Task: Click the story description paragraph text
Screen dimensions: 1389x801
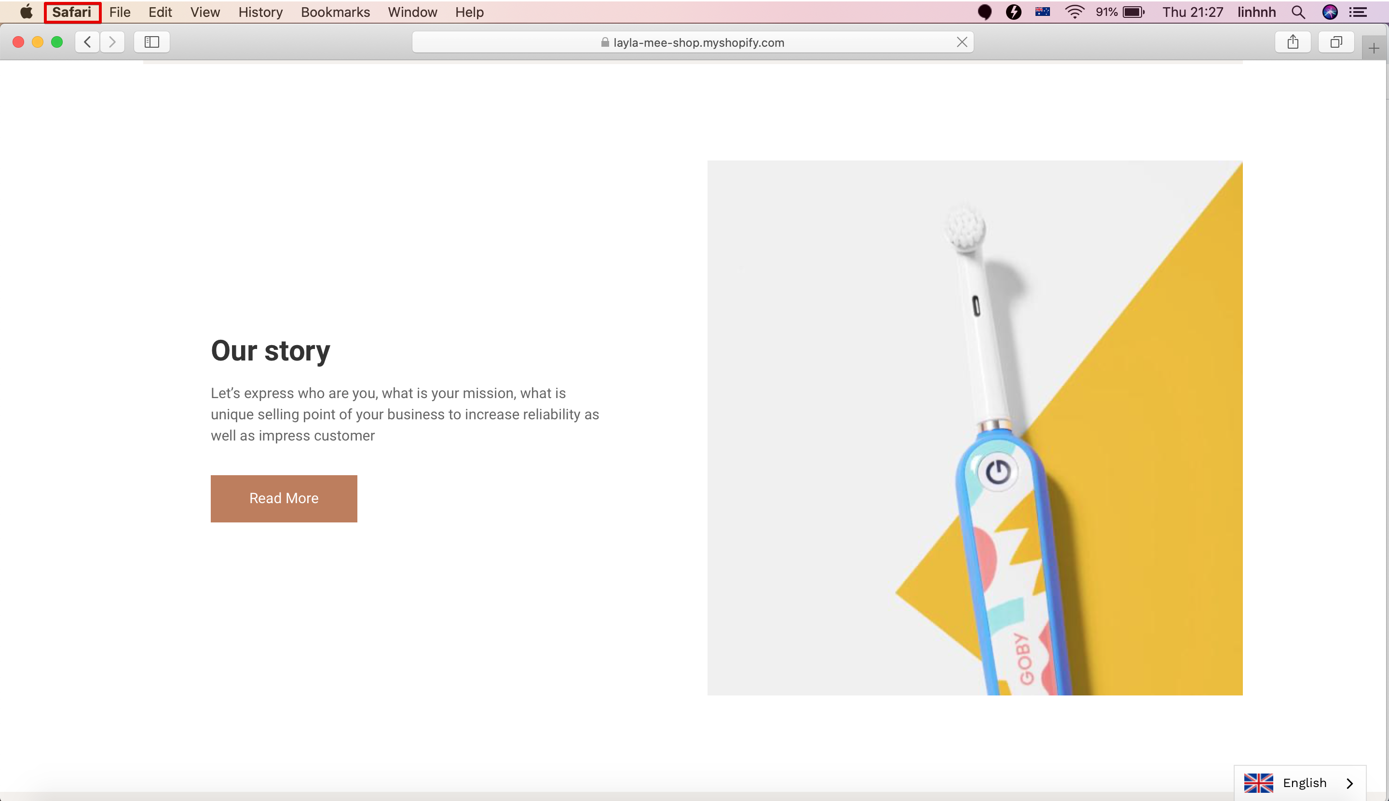Action: (405, 414)
